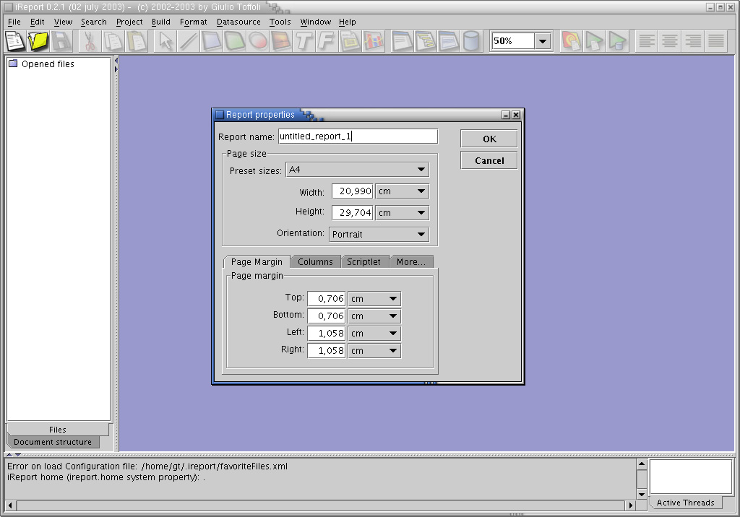Select the Ellipse tool icon
740x517 pixels.
pos(258,41)
